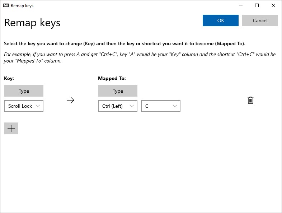Add a new key remapping with plus

[x=11, y=128]
